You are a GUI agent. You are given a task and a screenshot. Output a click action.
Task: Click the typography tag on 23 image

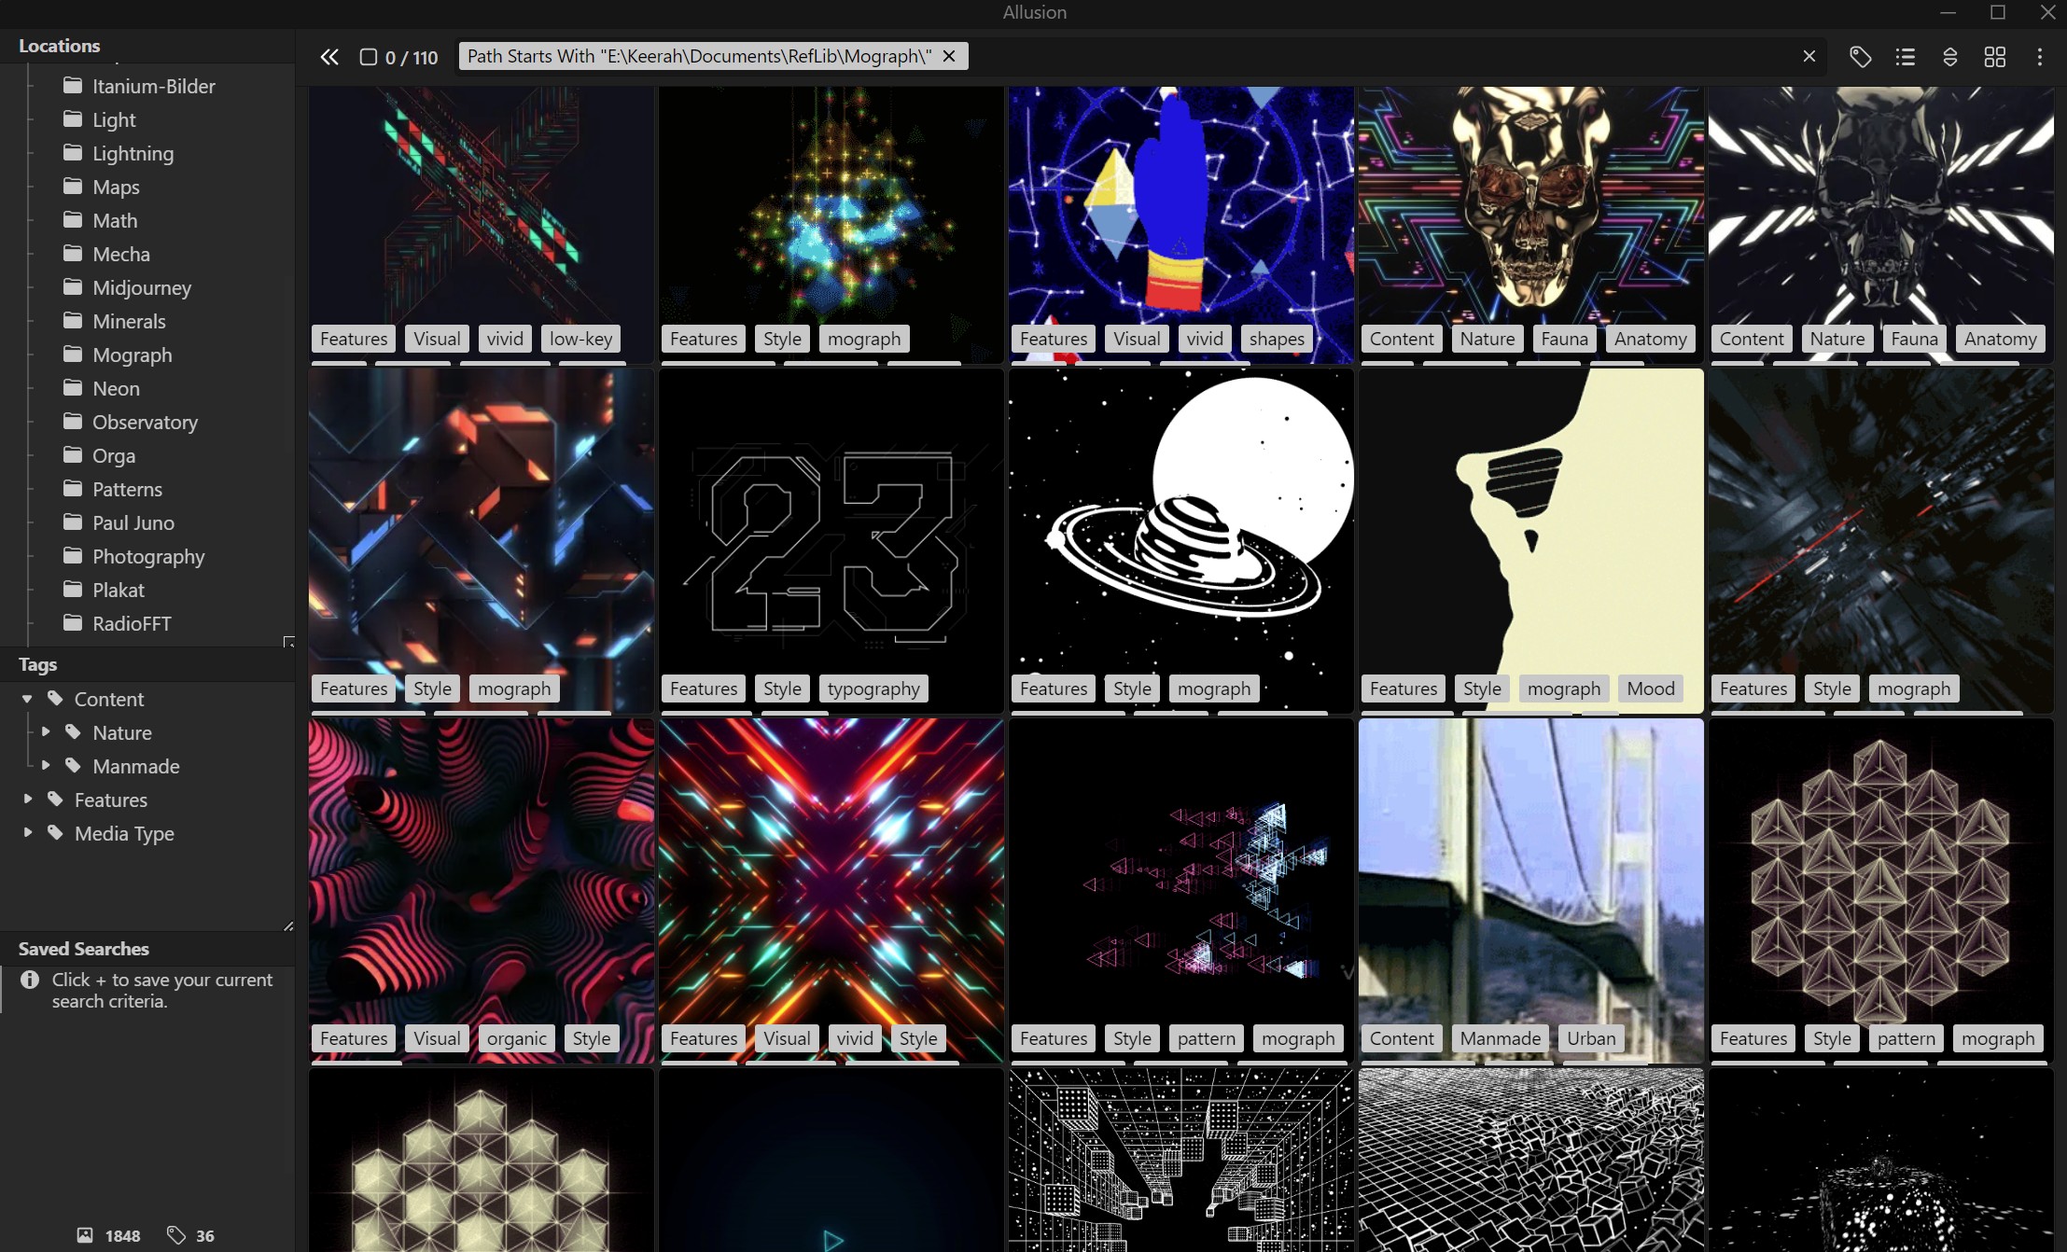click(873, 689)
